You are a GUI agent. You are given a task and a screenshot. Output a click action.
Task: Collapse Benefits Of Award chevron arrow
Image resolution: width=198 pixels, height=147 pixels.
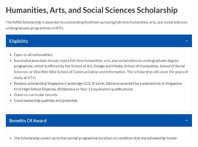coord(187,120)
